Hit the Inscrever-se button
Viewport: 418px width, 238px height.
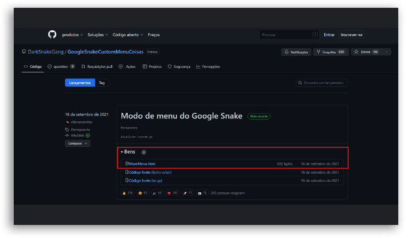pyautogui.click(x=351, y=35)
